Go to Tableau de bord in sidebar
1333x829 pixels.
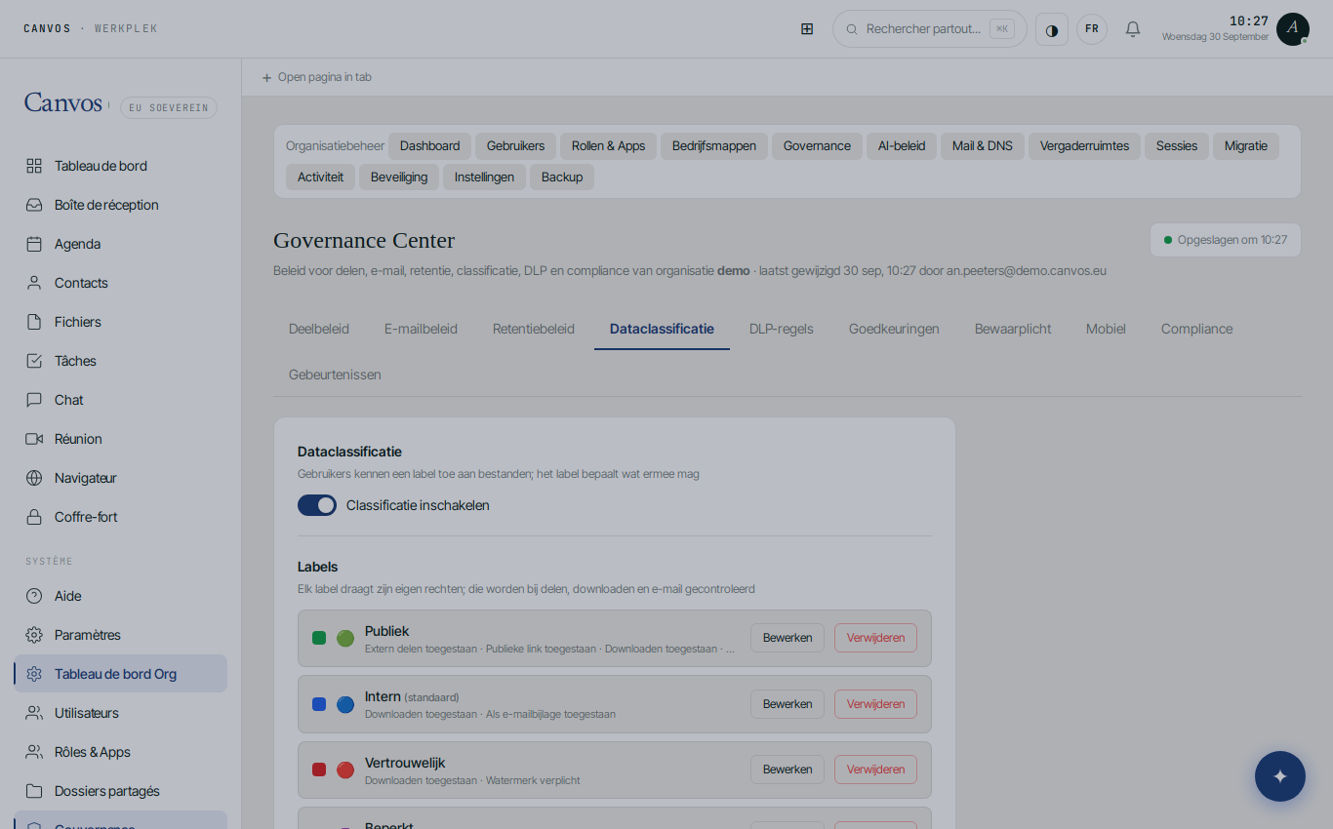click(x=120, y=166)
